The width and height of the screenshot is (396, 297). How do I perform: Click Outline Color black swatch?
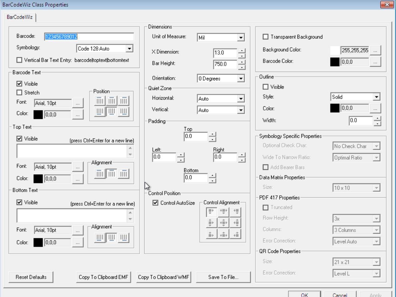(335, 108)
